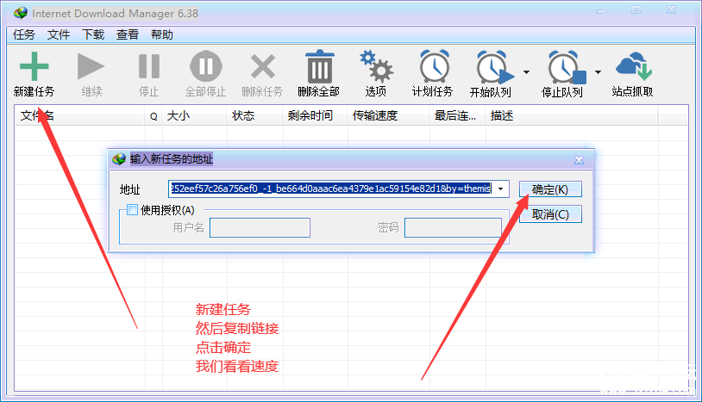
Task: Open the 文件 menu
Action: 58,34
